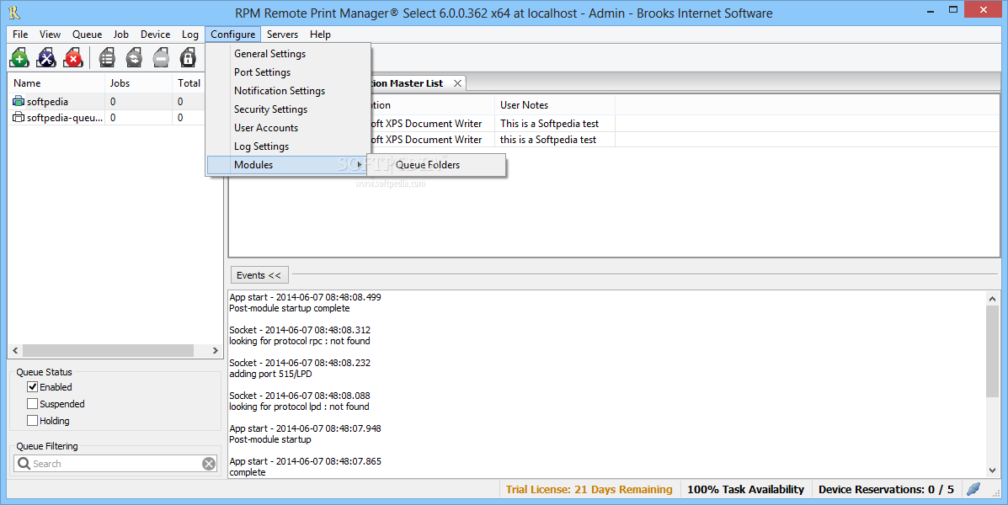This screenshot has width=1008, height=505.
Task: Click the gray minus toolbar icon
Action: pos(161,58)
